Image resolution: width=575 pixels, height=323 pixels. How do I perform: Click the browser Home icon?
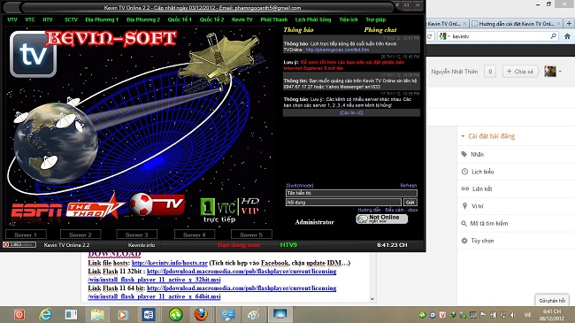coord(567,36)
